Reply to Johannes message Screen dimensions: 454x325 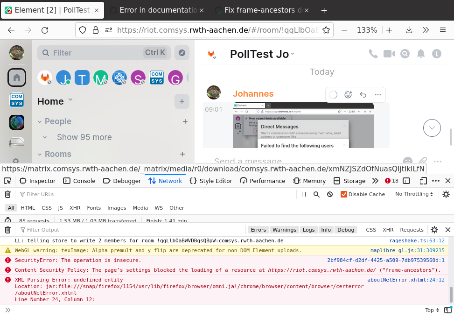click(x=363, y=95)
